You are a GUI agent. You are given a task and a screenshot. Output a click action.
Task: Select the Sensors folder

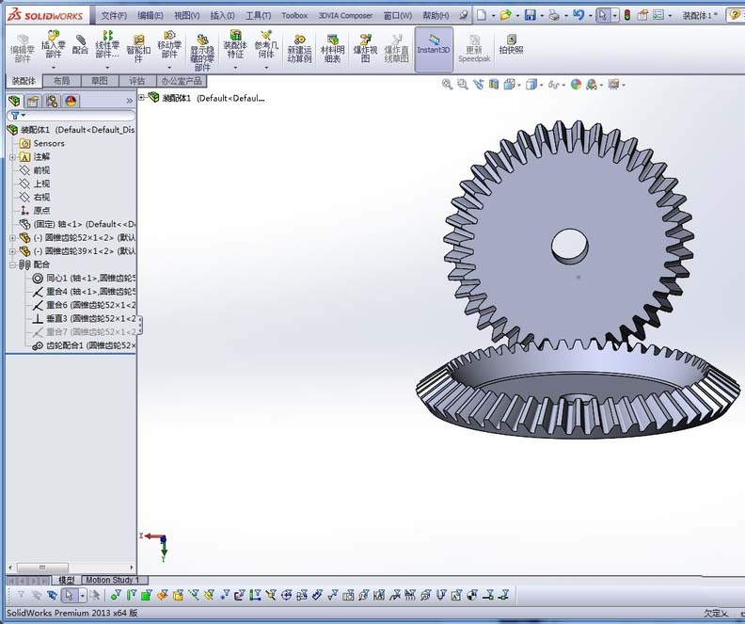click(x=41, y=143)
